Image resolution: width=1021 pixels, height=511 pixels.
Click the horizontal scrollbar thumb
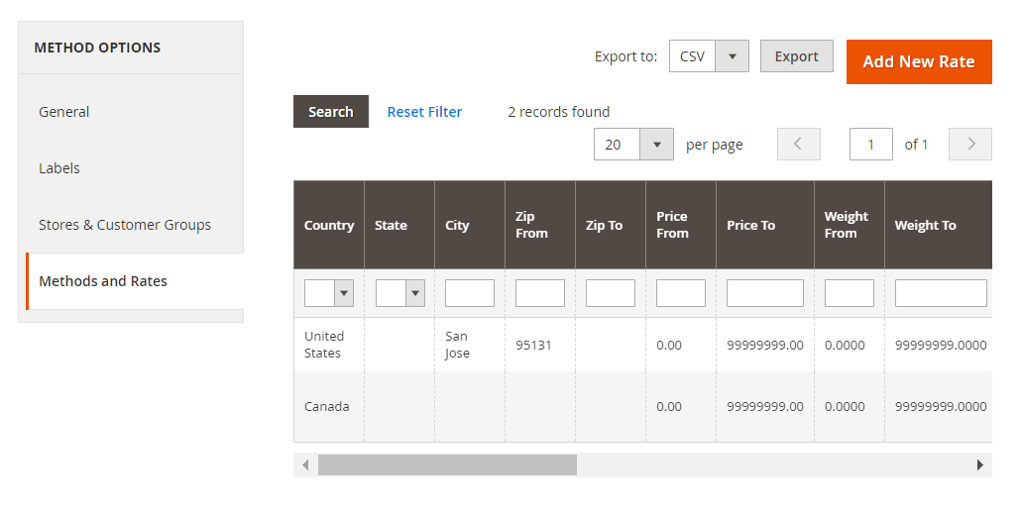point(447,464)
